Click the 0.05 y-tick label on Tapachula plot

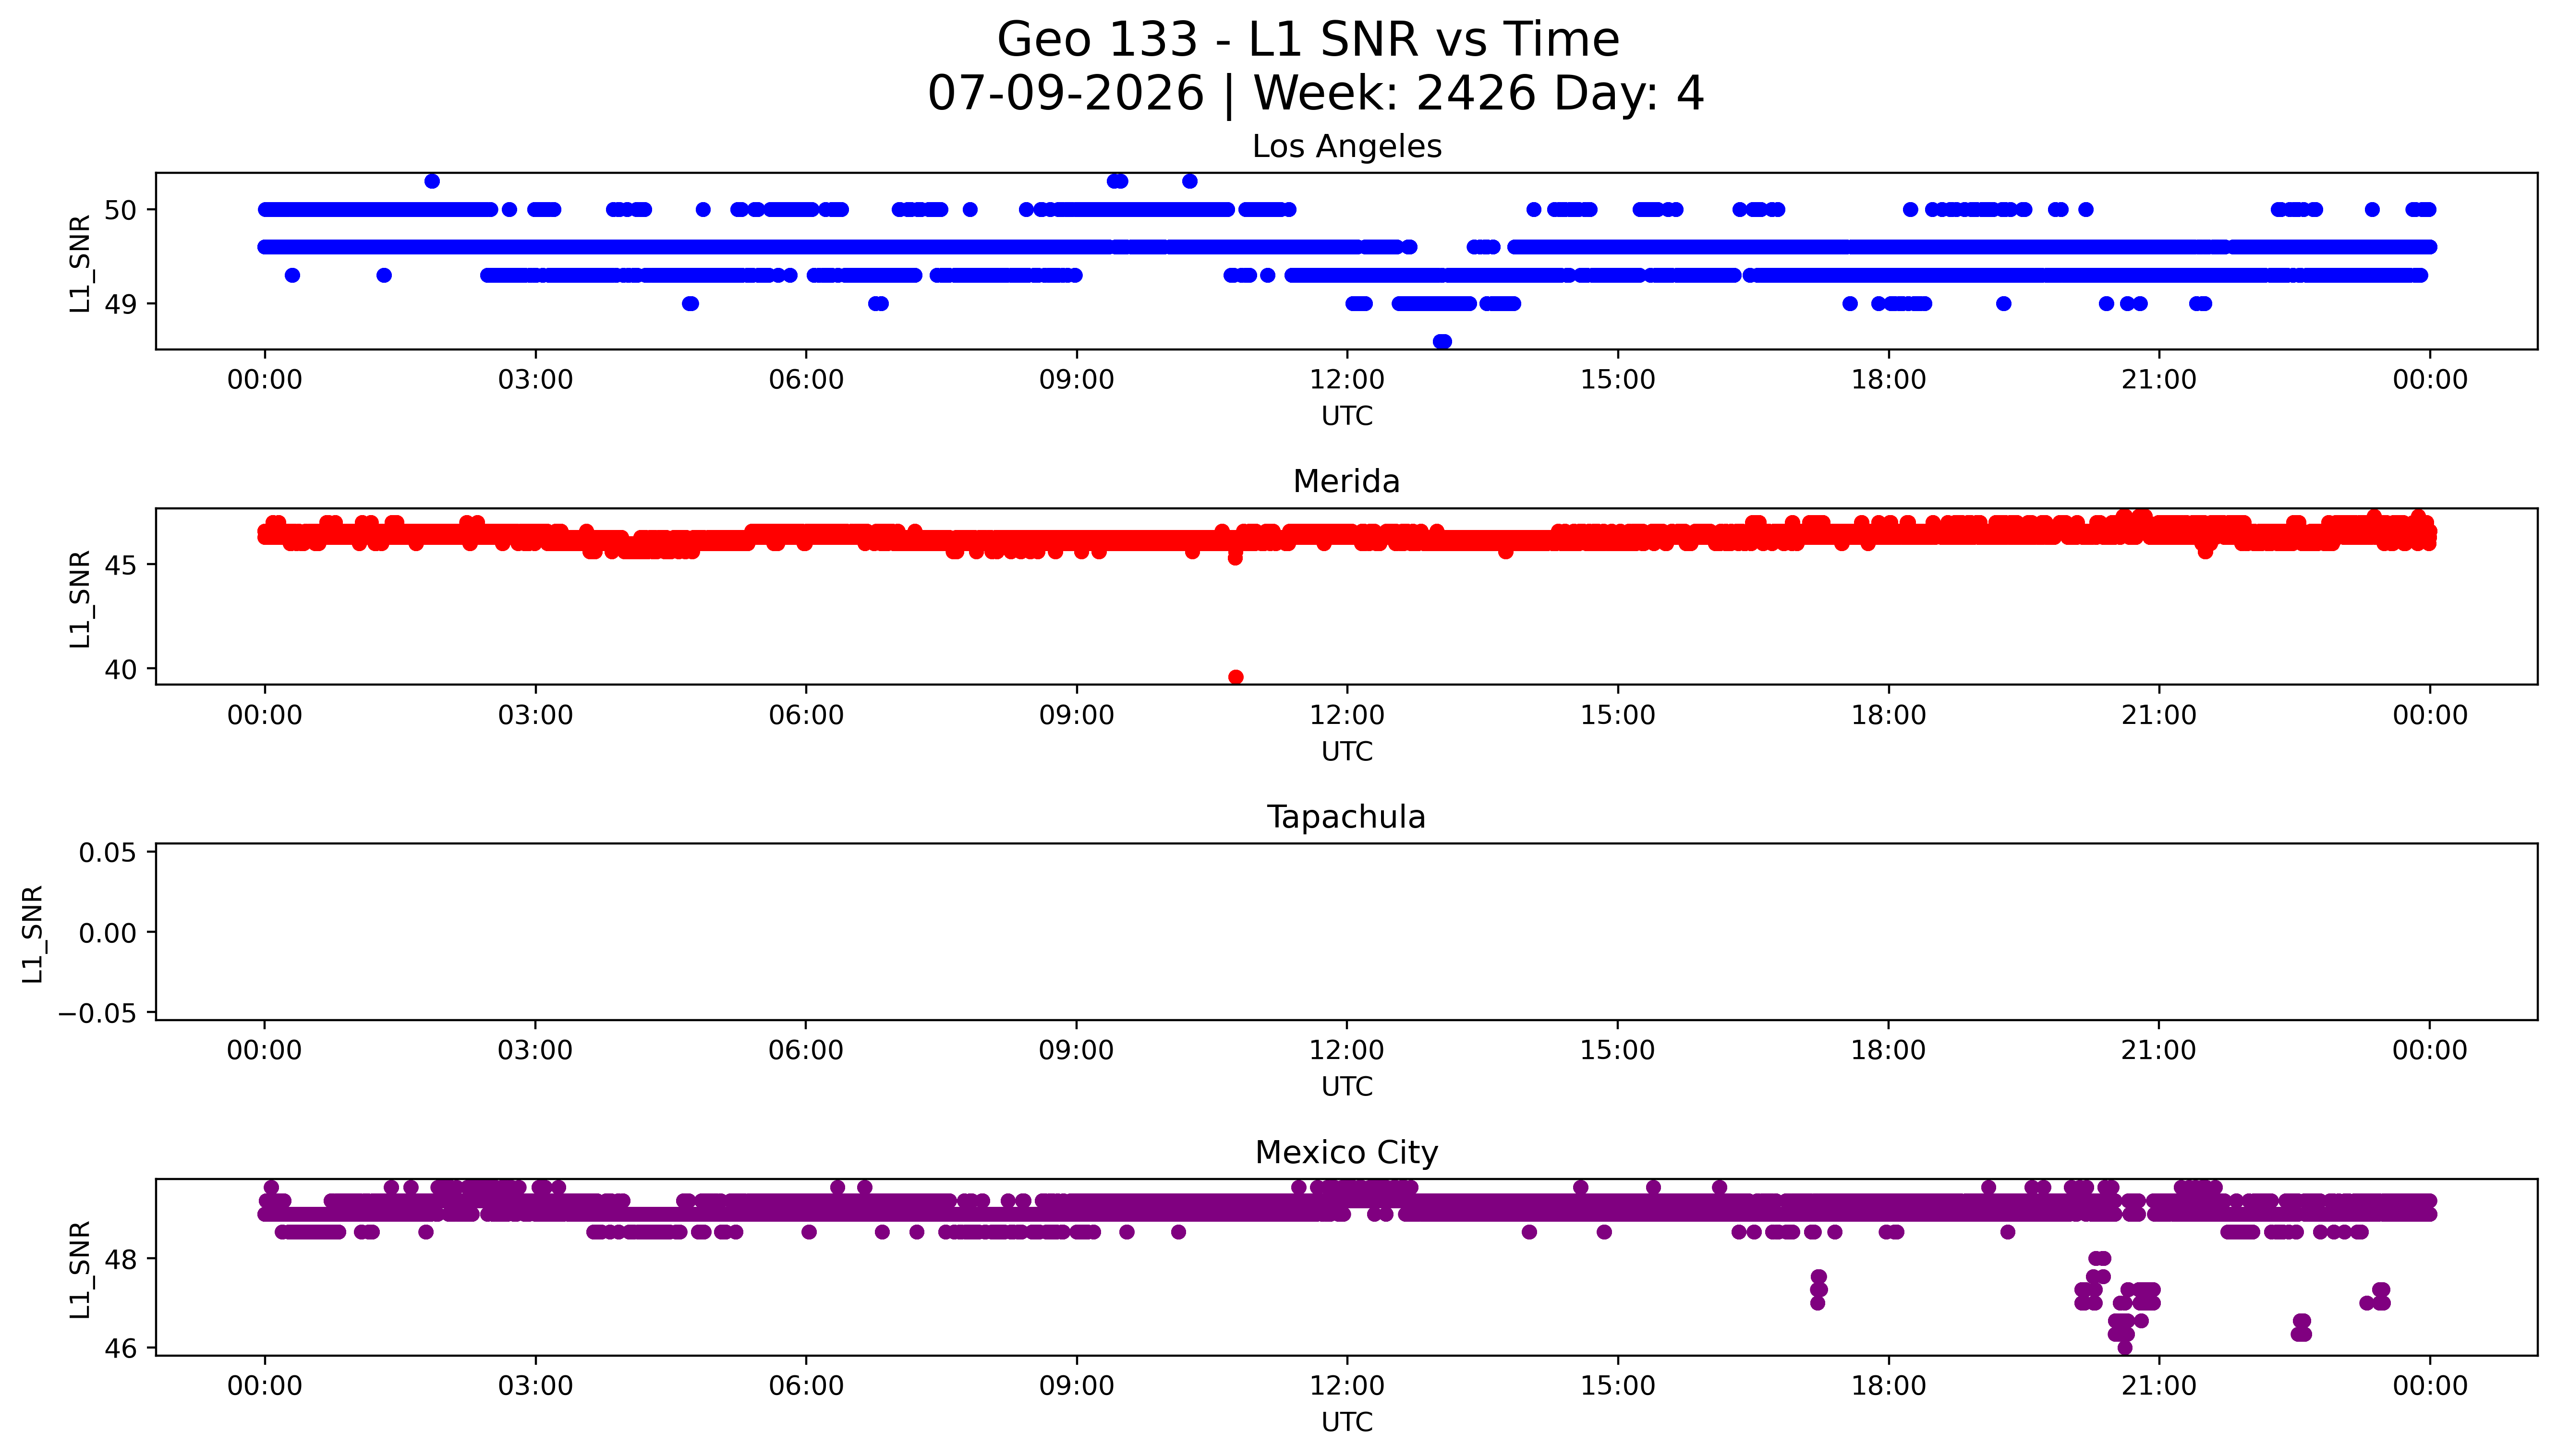click(x=108, y=852)
